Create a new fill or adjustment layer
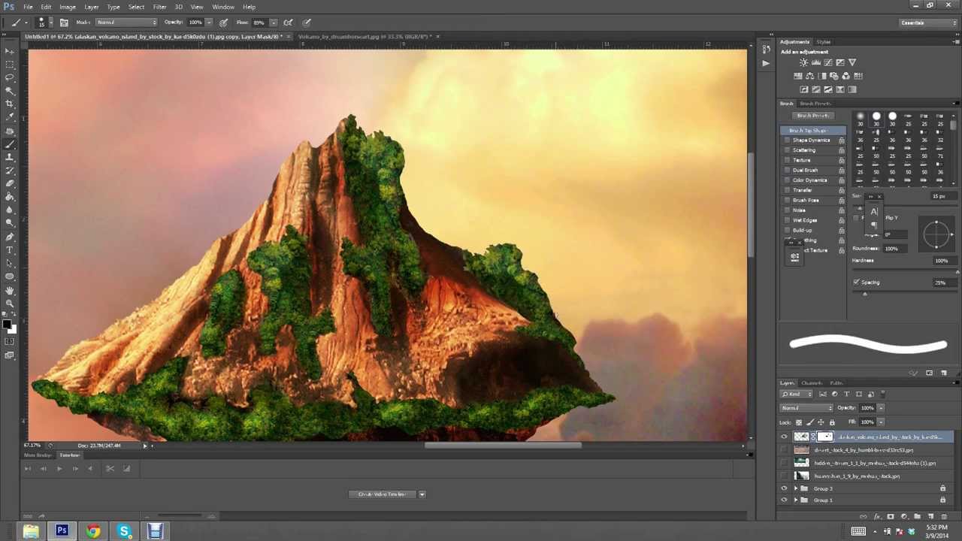The width and height of the screenshot is (962, 541). pyautogui.click(x=903, y=516)
